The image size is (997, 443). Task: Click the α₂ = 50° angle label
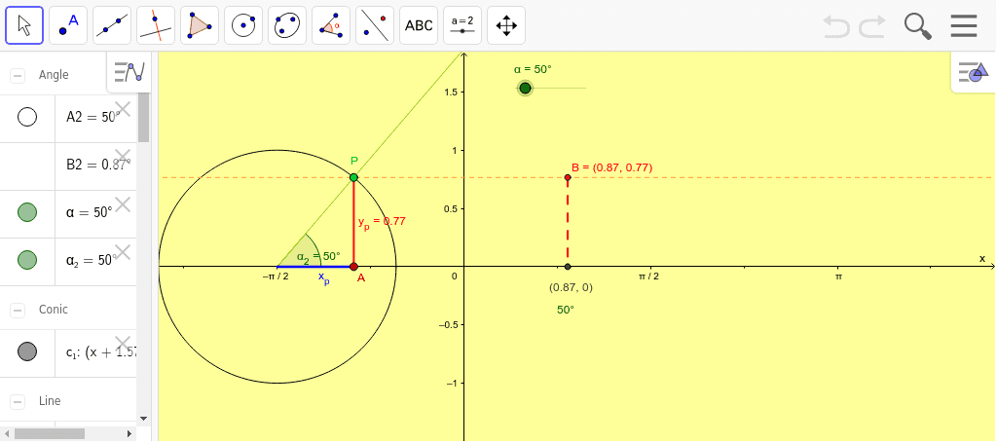click(x=318, y=257)
